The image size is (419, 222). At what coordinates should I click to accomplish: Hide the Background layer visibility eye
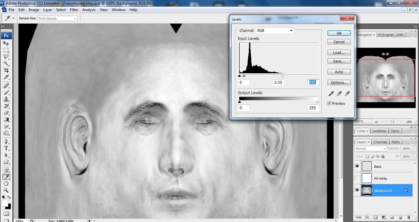[357, 190]
